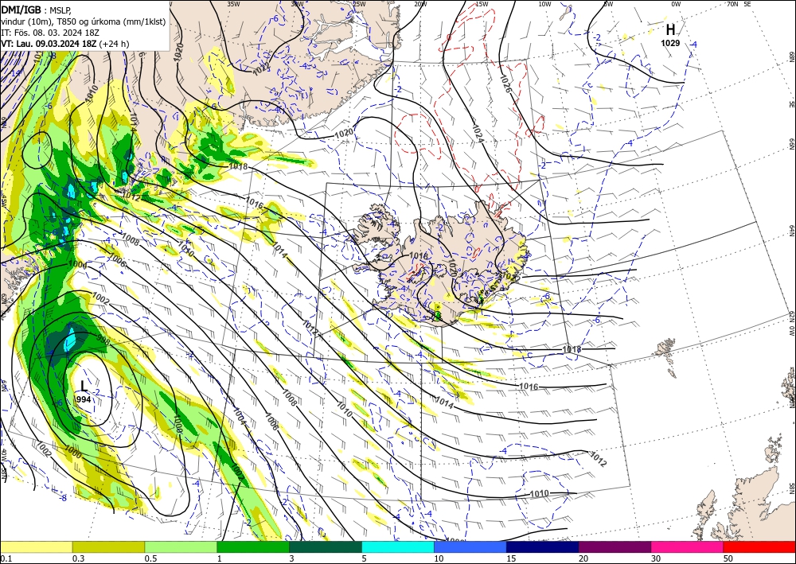Click the "vindur (10m), T850 og úrkoma" line
This screenshot has height=564, width=796.
click(84, 21)
